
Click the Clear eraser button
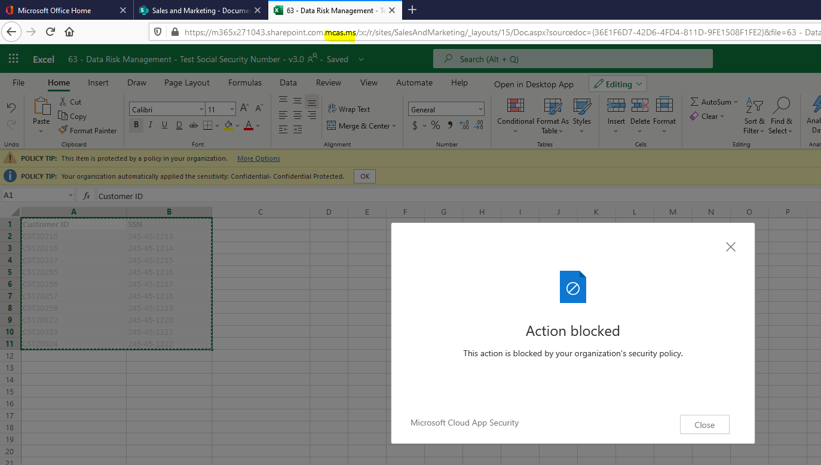click(706, 117)
